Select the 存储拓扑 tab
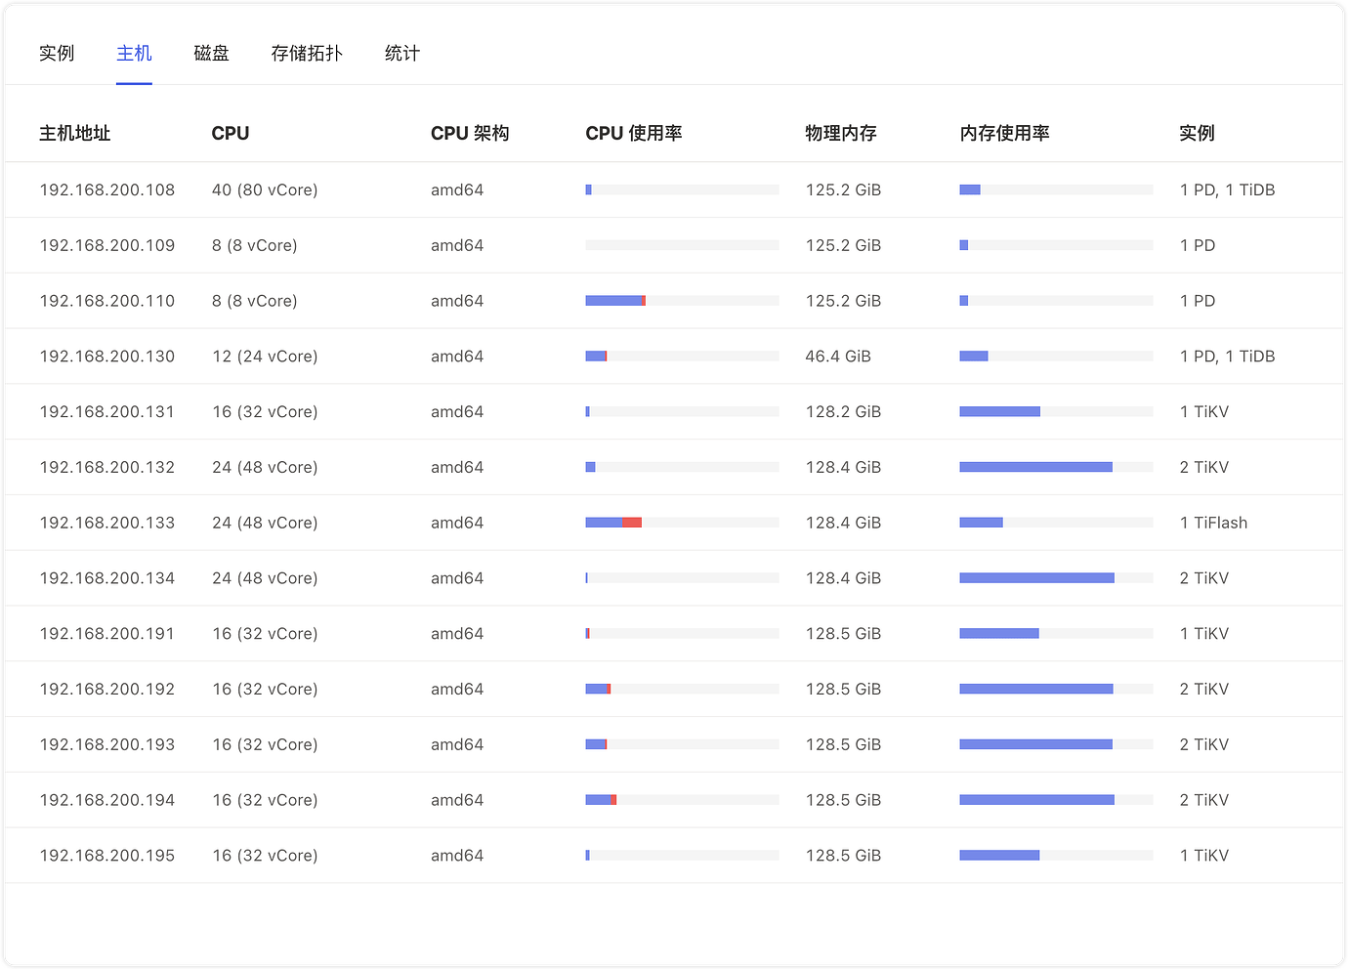Viewport: 1348px width, 969px height. tap(307, 53)
